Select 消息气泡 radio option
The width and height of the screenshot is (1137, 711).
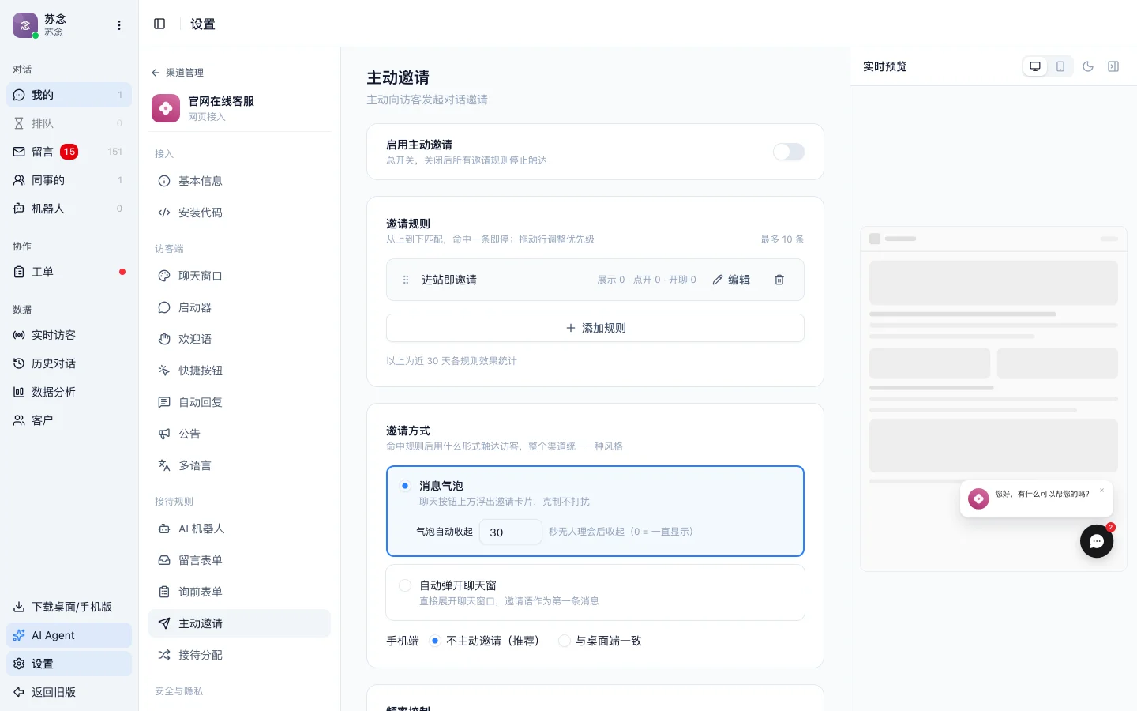coord(405,486)
